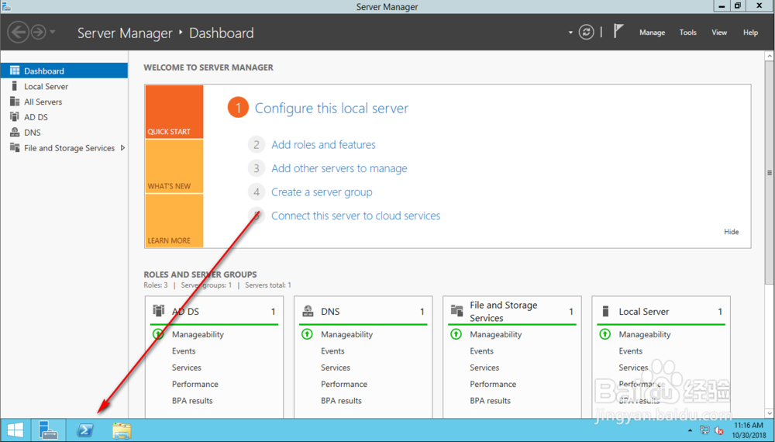This screenshot has height=442, width=775.
Task: Click the File and Storage Services sidebar icon
Action: (15, 147)
